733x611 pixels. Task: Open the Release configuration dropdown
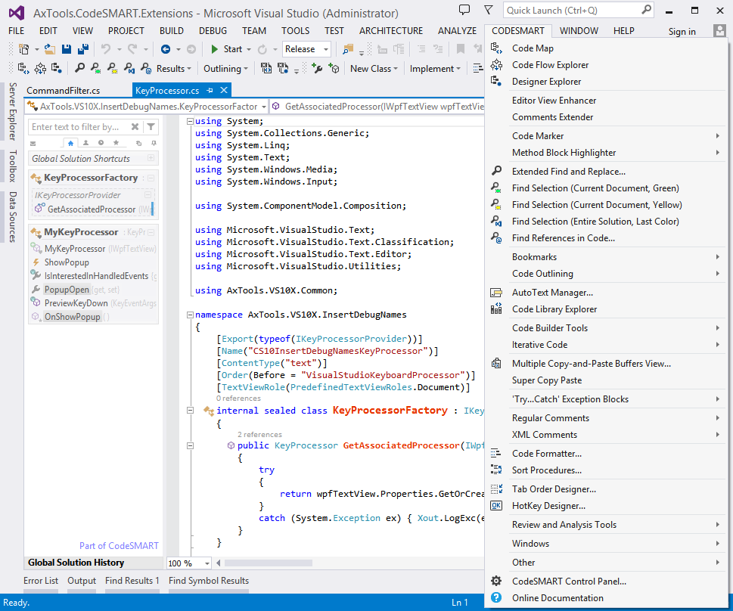pyautogui.click(x=326, y=49)
